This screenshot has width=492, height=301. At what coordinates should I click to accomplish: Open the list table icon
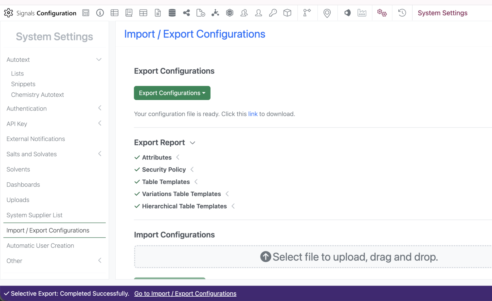pos(115,13)
